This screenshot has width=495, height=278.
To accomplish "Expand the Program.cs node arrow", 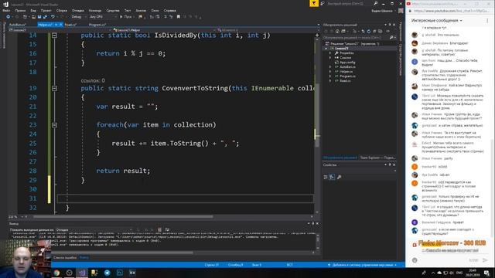I will point(330,76).
